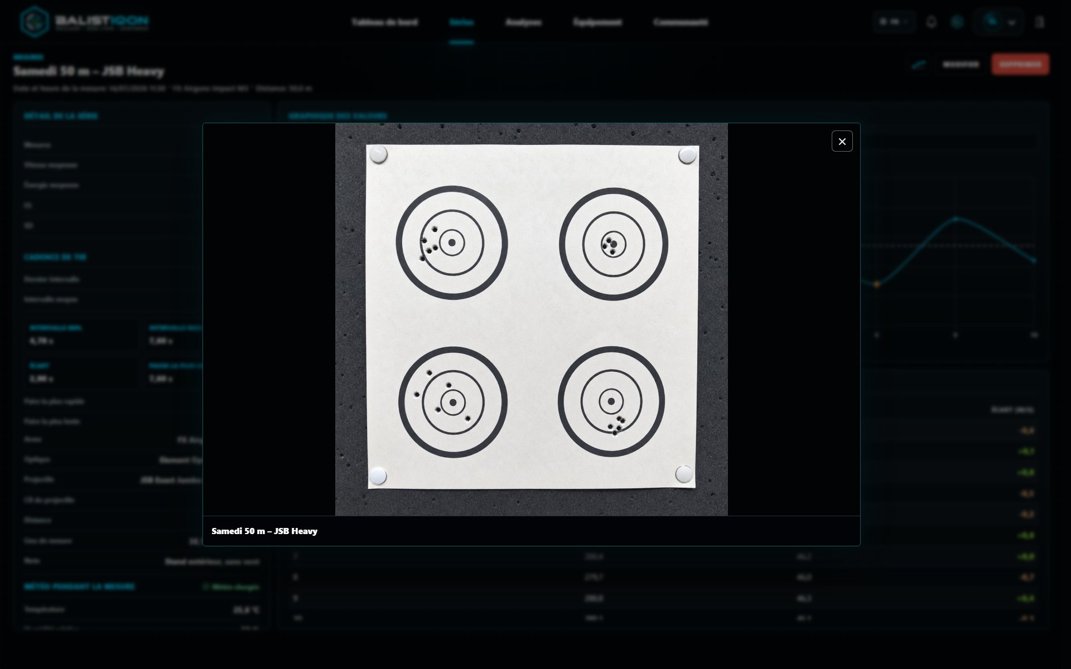Image resolution: width=1071 pixels, height=669 pixels.
Task: Click the rightmost header icon
Action: click(x=1039, y=22)
